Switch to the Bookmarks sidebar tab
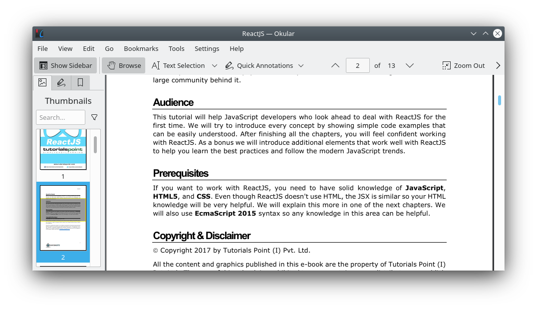The width and height of the screenshot is (537, 309). coord(80,82)
